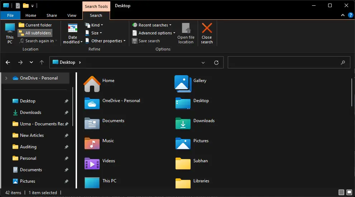Open the Recent searches dropdown
The width and height of the screenshot is (355, 197).
pos(152,25)
